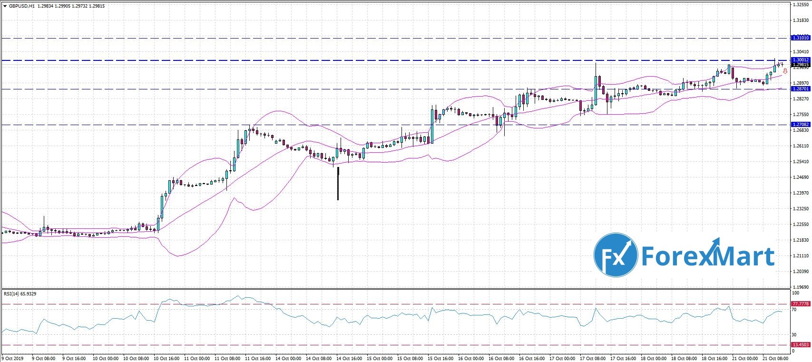
Task: Select the 1.28701 support level label
Action: coord(800,89)
